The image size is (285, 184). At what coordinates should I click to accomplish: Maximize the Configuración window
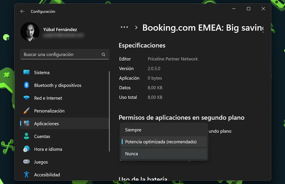tap(249, 9)
